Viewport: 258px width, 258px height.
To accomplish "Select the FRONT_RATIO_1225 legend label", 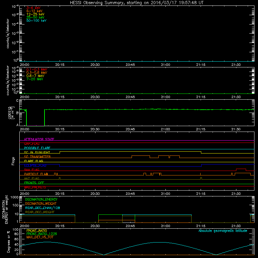I will tap(42, 234).
